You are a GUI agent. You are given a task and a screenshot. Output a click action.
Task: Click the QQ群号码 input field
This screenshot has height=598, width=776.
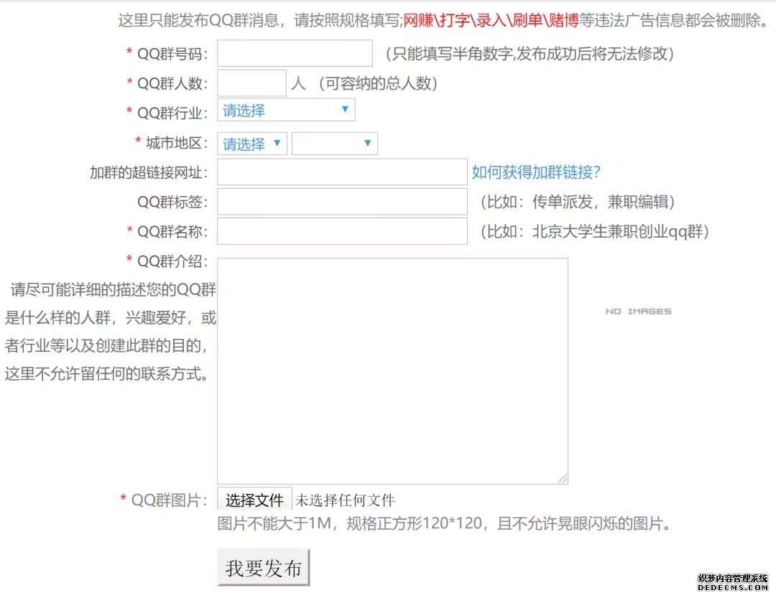coord(295,53)
